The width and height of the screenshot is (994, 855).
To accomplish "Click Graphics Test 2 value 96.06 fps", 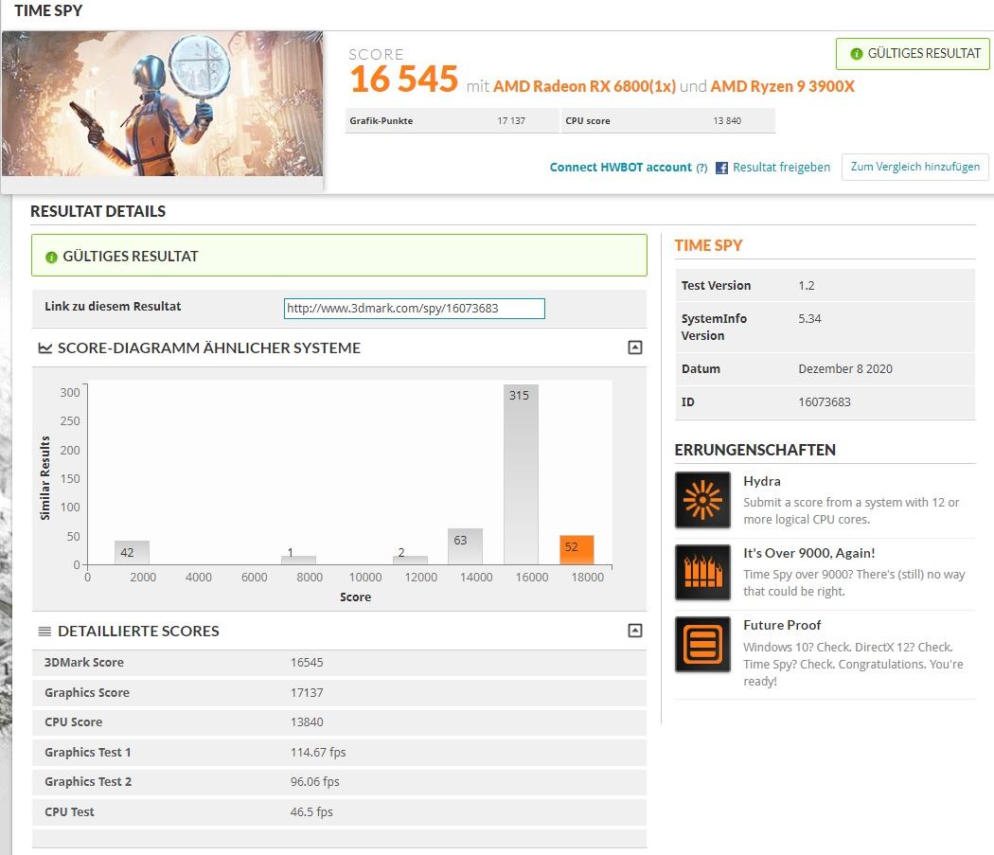I will [x=315, y=781].
